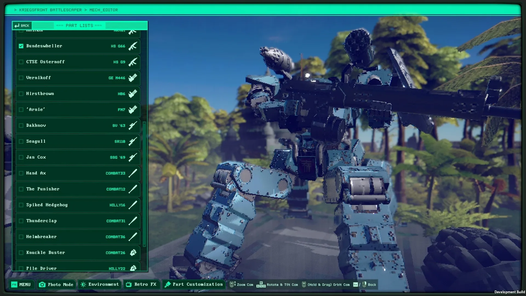This screenshot has height=296, width=526.
Task: Click the sniper rifle icon next to Dakhnov
Action: (x=133, y=125)
